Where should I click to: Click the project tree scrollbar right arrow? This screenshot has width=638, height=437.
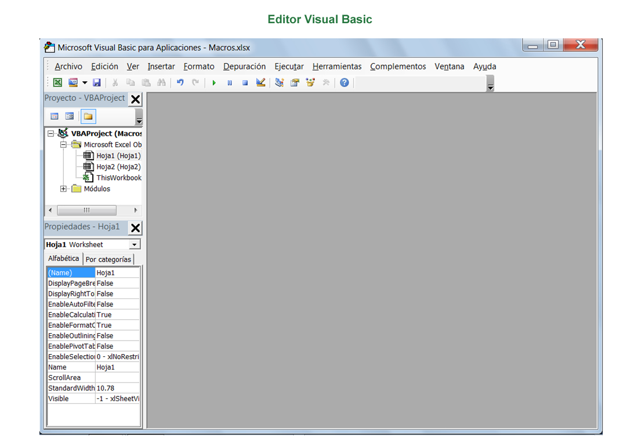136,210
